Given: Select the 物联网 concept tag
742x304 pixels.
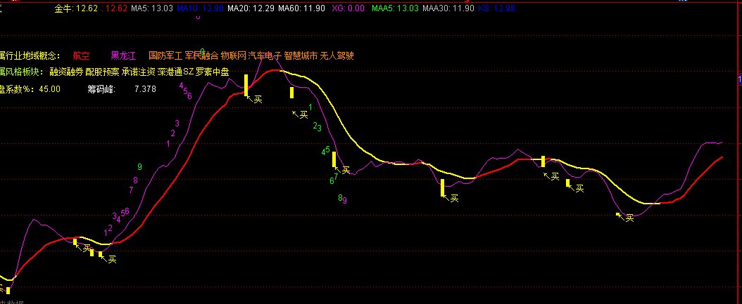Looking at the screenshot, I should click(x=234, y=55).
